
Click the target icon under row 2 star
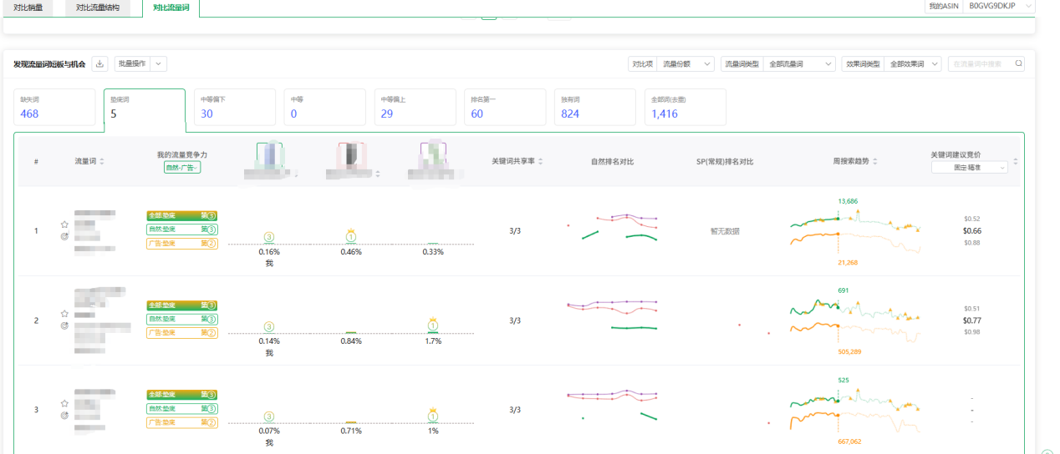click(x=64, y=325)
